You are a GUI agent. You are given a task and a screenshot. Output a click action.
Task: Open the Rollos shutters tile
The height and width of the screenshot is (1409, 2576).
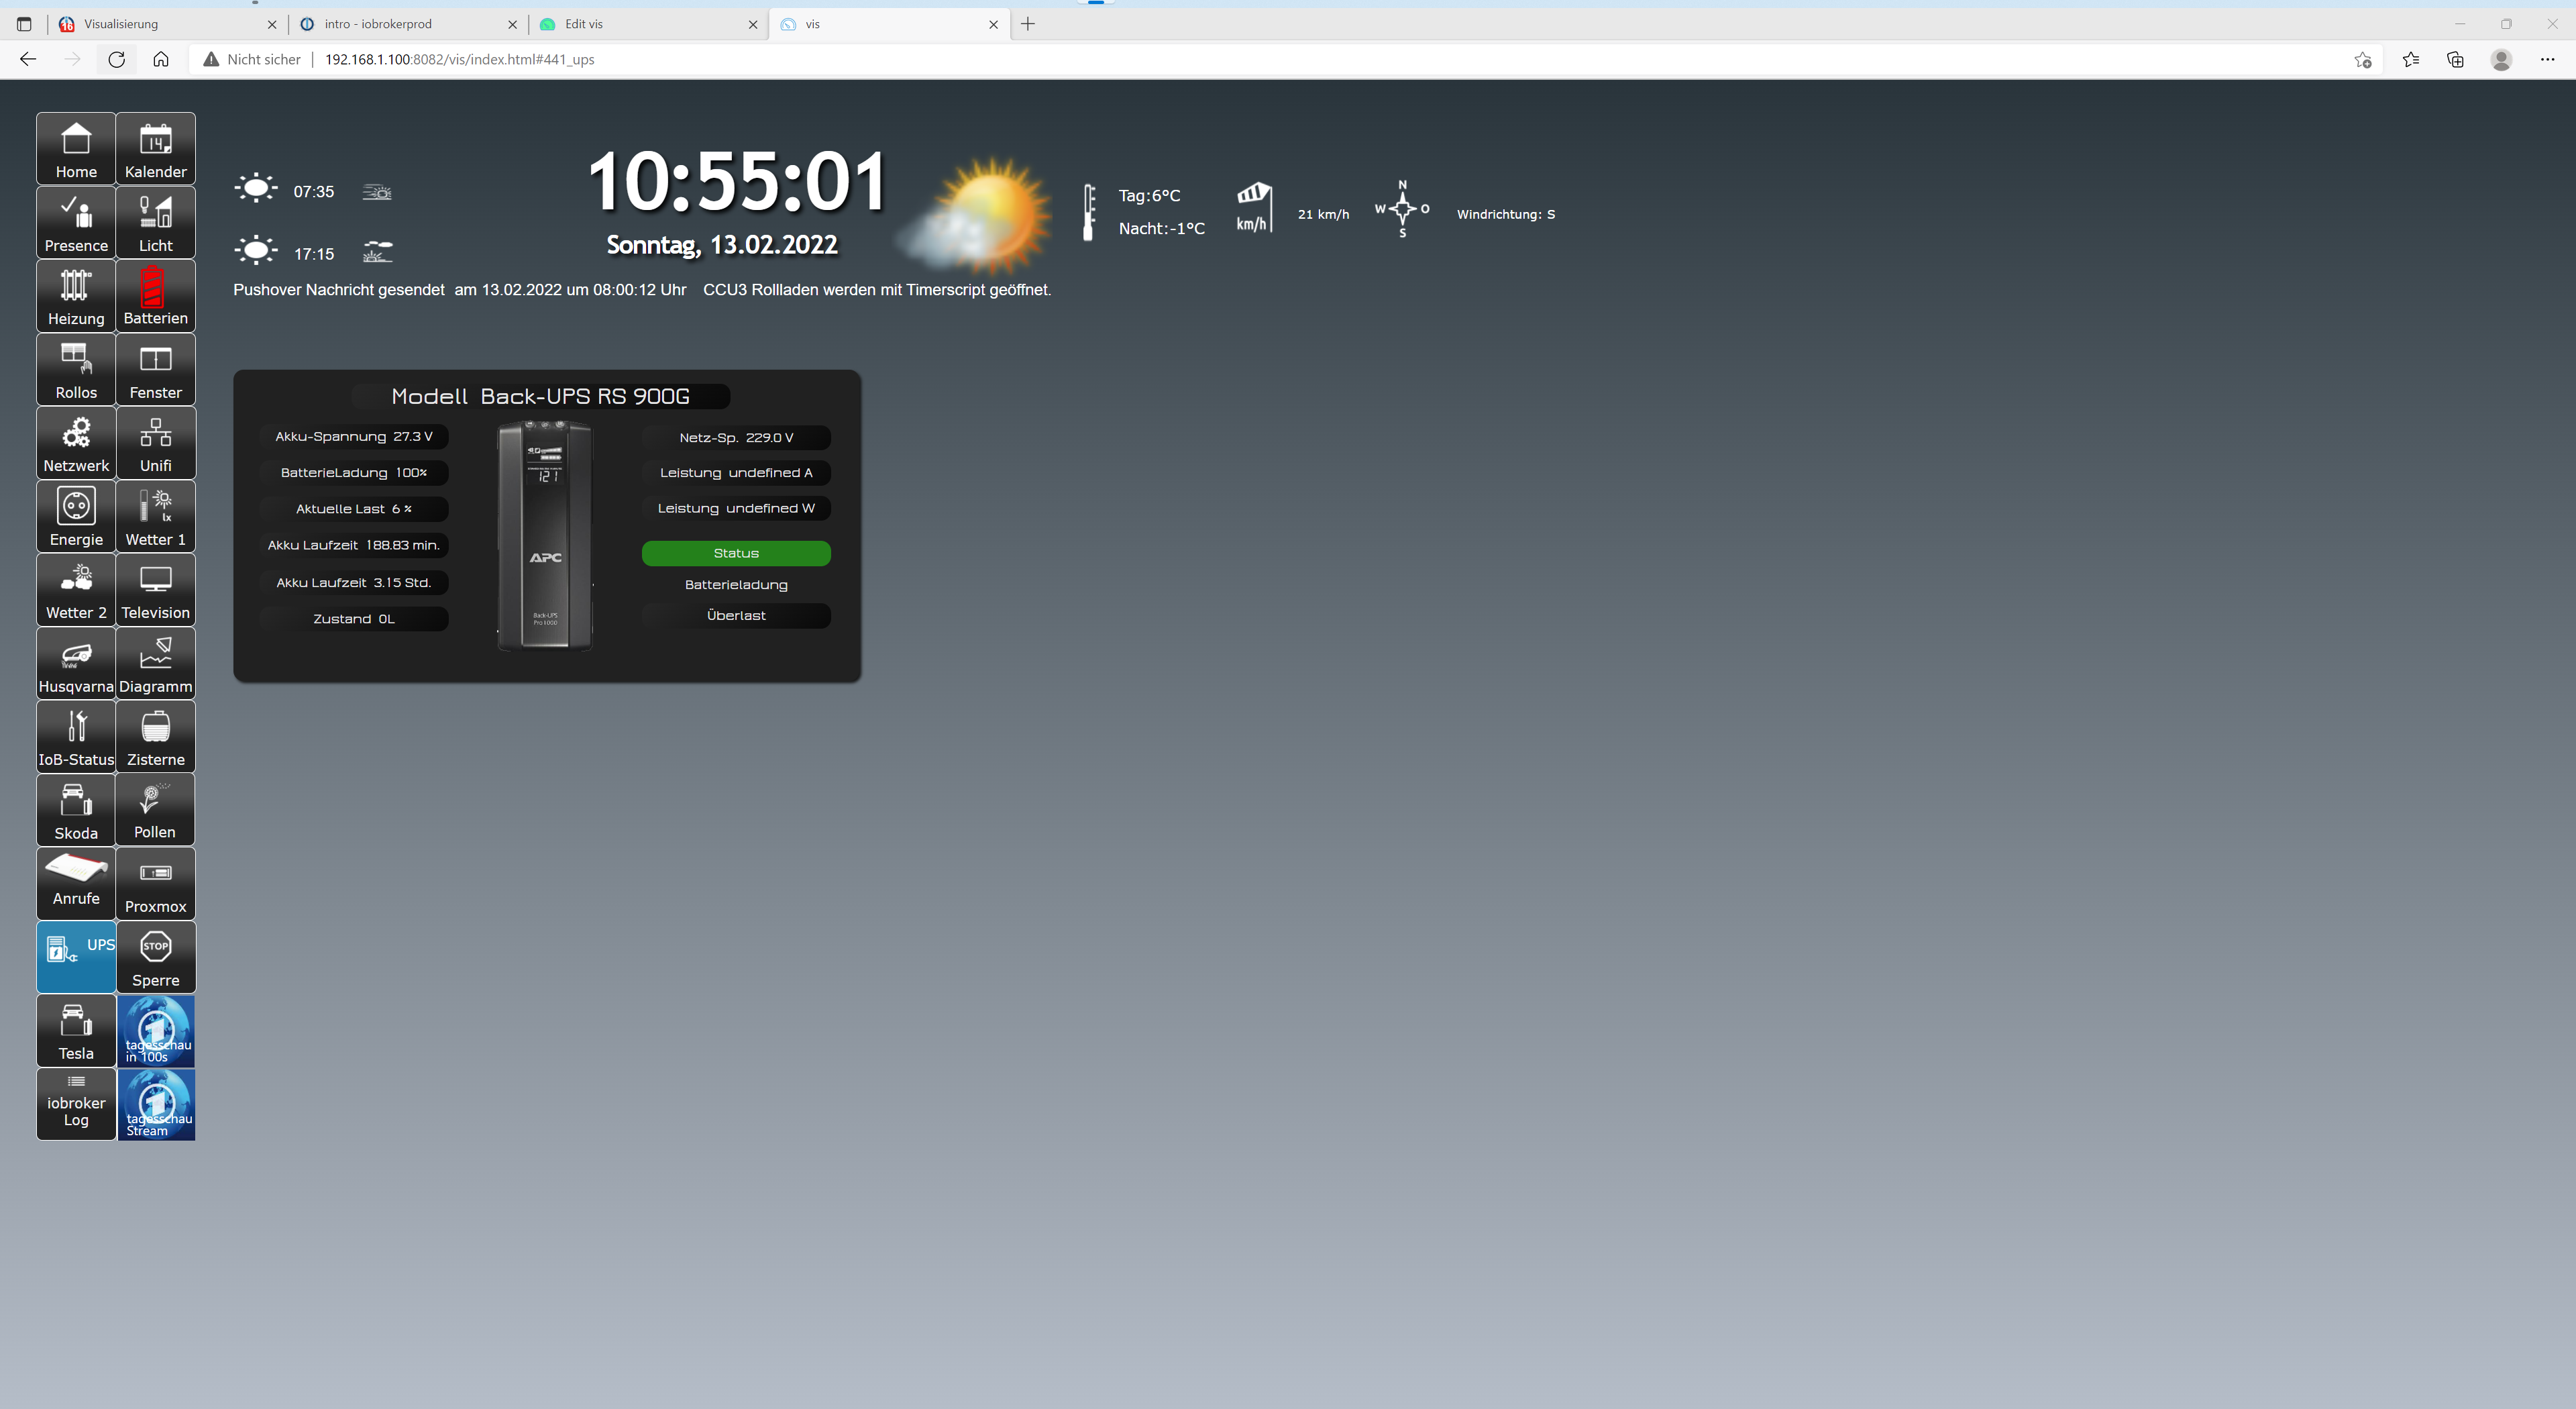(76, 369)
